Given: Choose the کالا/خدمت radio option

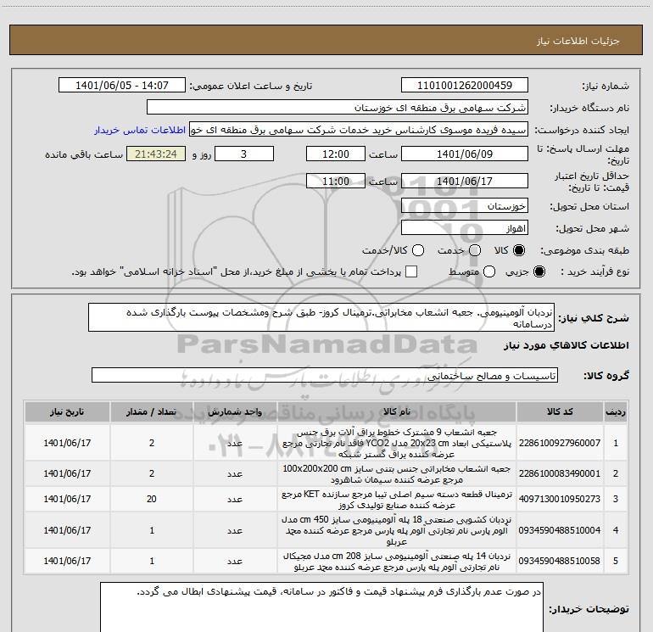Looking at the screenshot, I should coord(416,251).
